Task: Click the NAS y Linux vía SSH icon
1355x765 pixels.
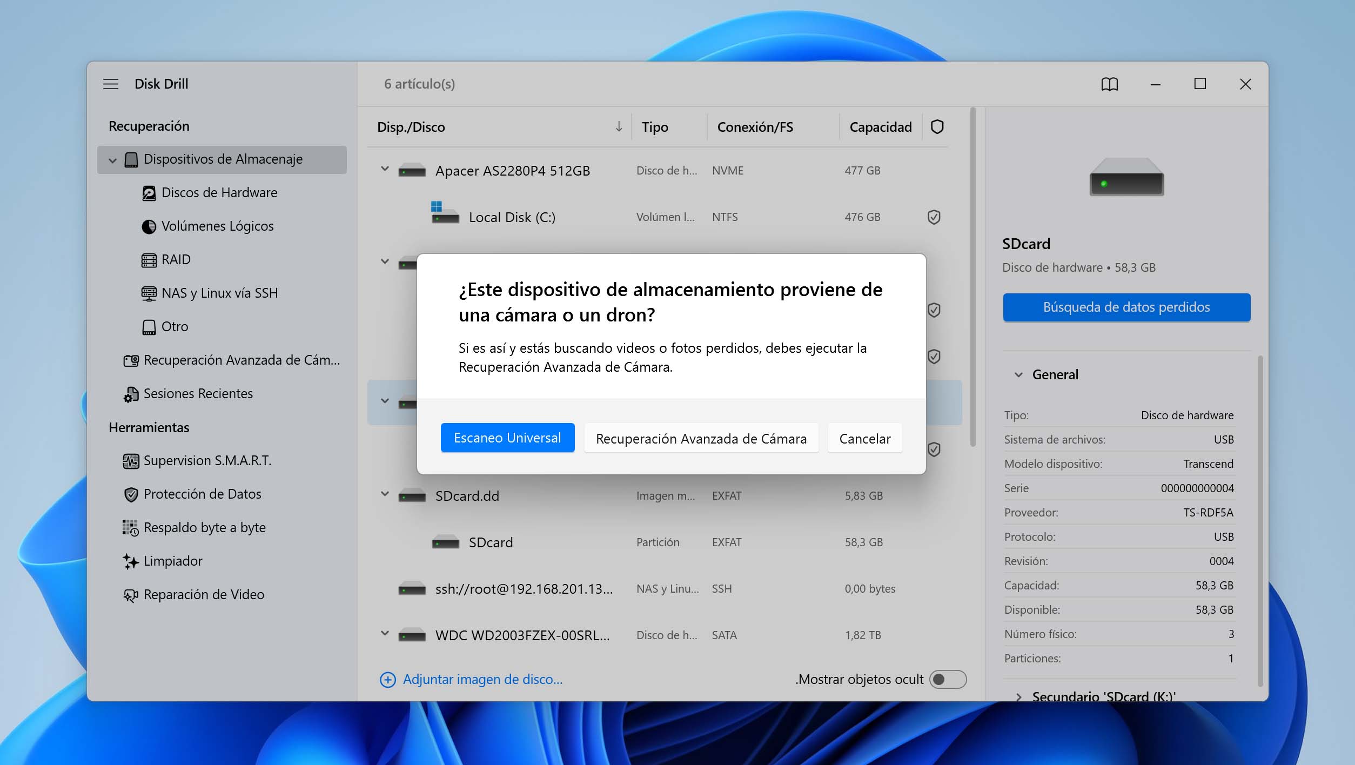Action: (149, 293)
